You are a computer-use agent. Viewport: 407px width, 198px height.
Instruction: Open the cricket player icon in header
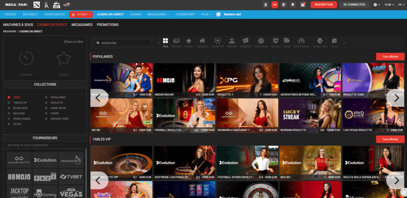pos(47,5)
